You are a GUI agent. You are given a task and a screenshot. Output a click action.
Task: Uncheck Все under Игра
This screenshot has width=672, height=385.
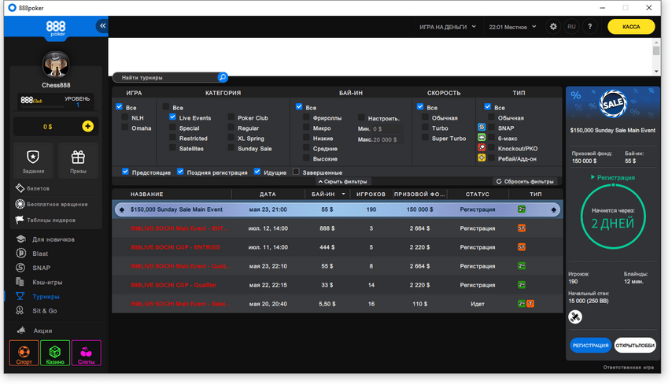(119, 107)
